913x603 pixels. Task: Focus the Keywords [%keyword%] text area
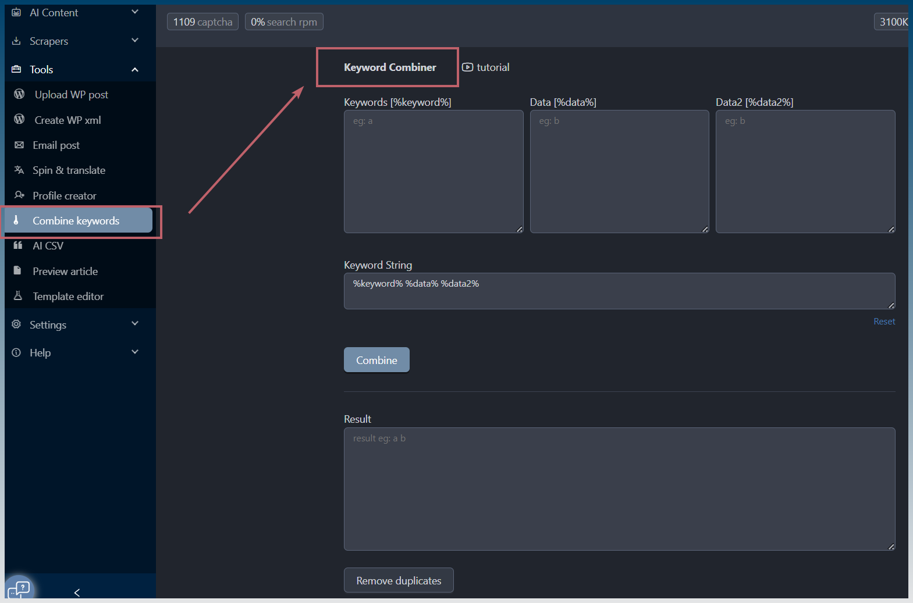click(x=434, y=172)
